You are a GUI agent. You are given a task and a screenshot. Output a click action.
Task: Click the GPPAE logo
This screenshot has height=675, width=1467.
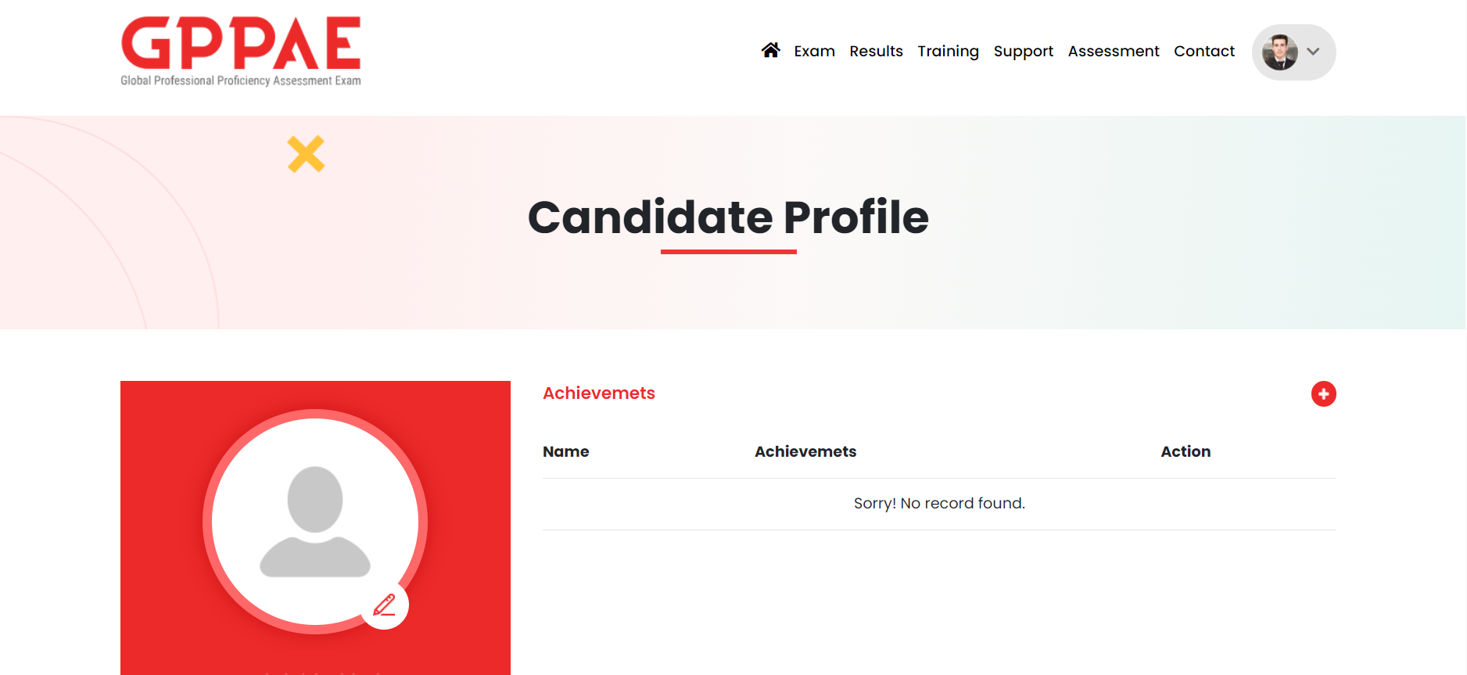pyautogui.click(x=241, y=51)
